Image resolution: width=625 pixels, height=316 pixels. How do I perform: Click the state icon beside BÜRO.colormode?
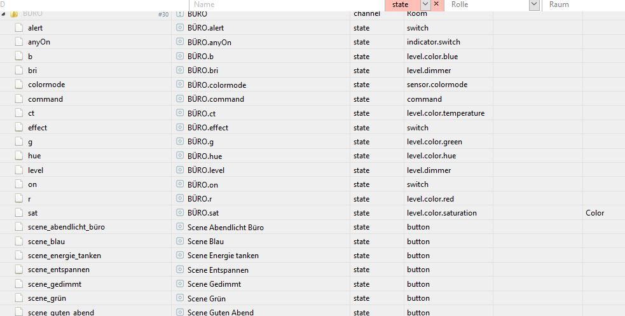coord(180,85)
